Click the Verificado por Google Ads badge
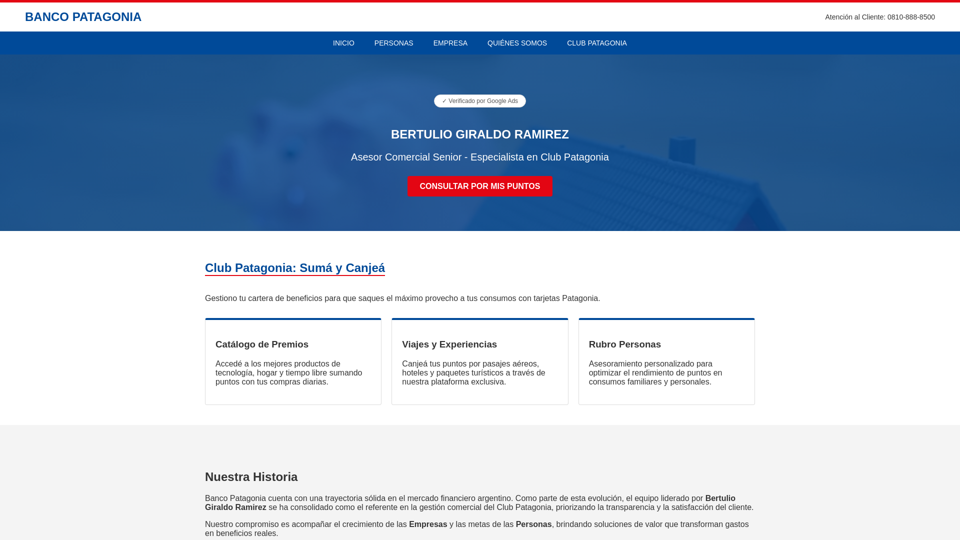 point(479,101)
